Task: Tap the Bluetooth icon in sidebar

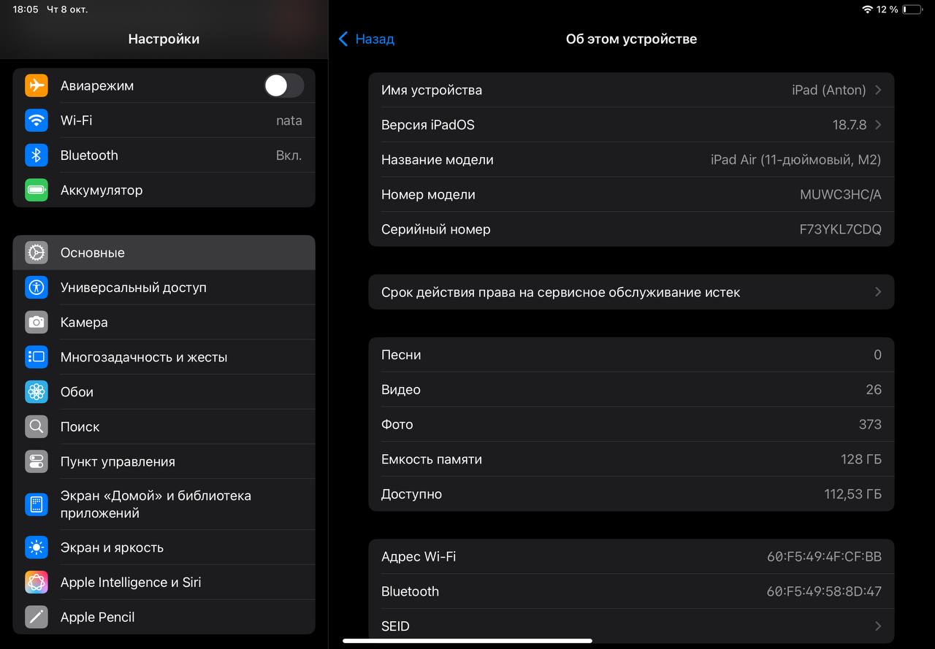Action: [37, 155]
